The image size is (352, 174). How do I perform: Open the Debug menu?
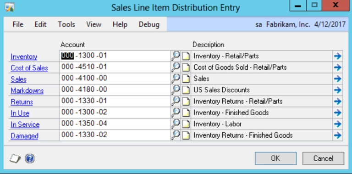149,24
